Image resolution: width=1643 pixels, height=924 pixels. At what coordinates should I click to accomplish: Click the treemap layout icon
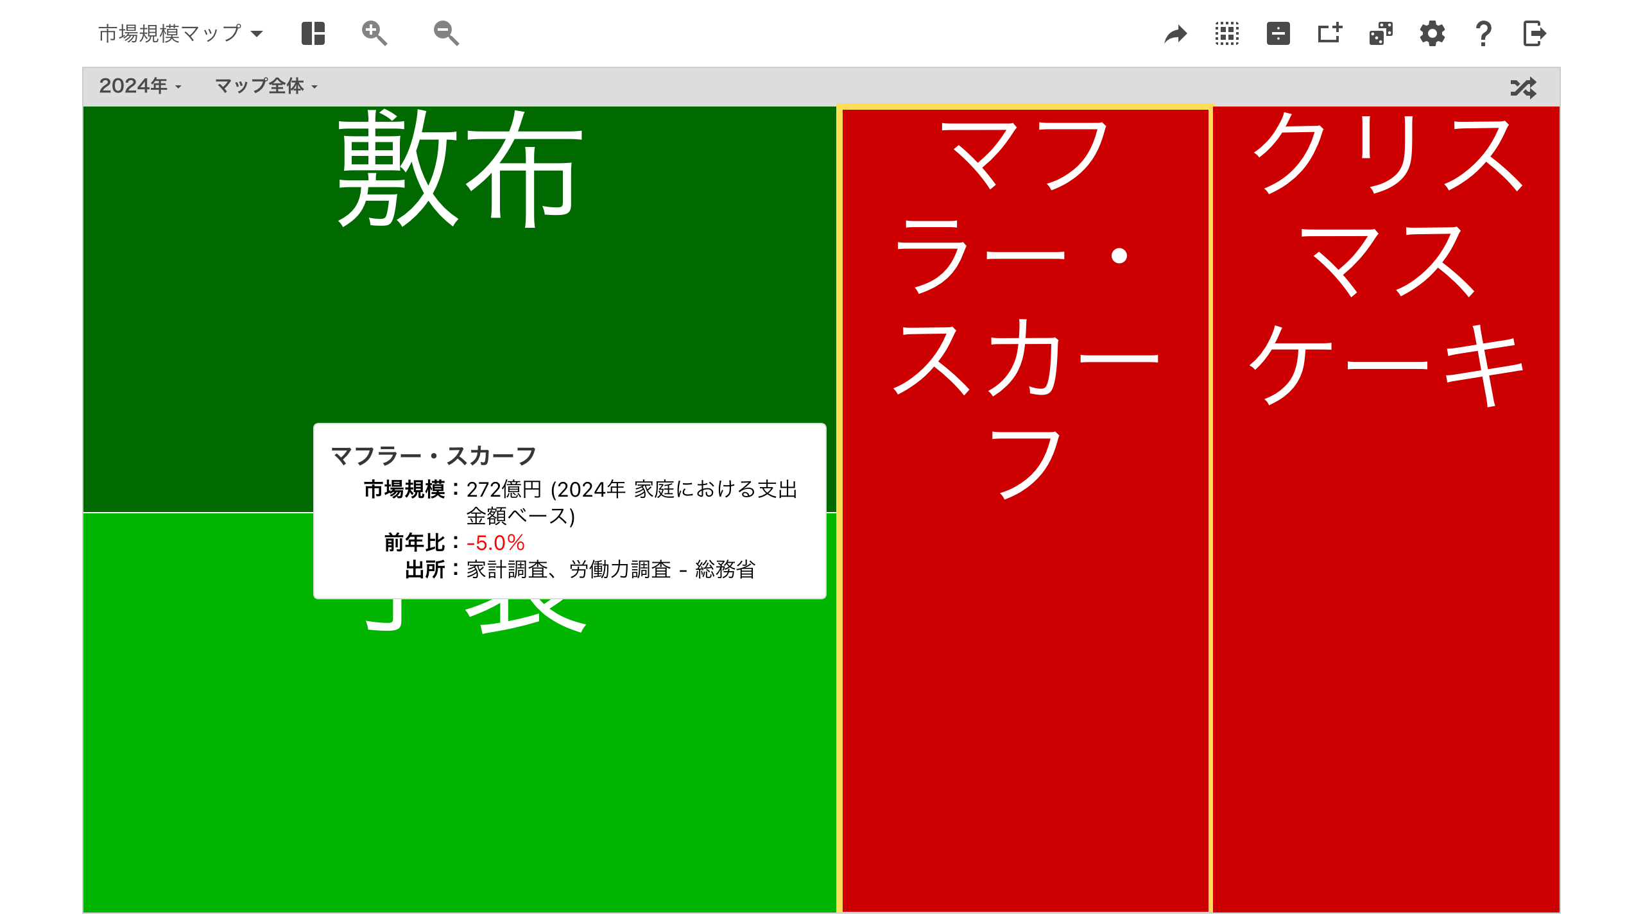pyautogui.click(x=313, y=33)
